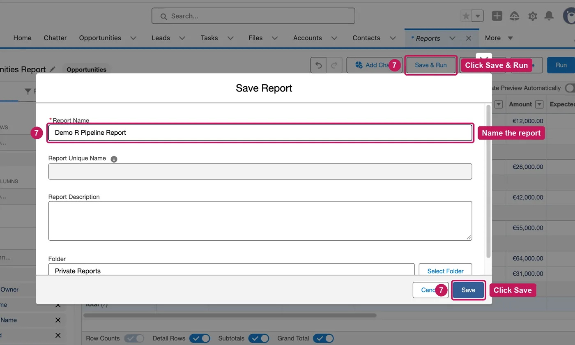The width and height of the screenshot is (575, 345).
Task: Click the report table horizontal scrollbar
Action: tap(230, 315)
